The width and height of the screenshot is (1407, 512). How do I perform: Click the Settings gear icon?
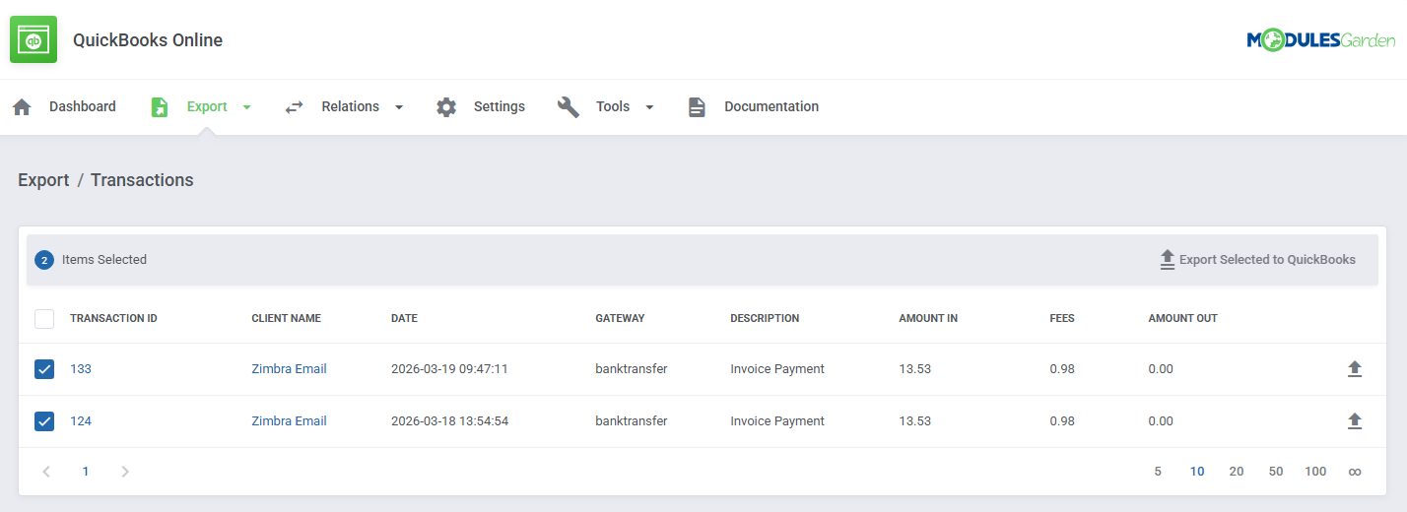(x=446, y=106)
